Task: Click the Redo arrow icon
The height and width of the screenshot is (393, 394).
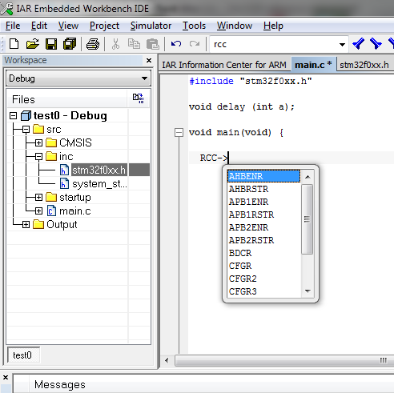Action: (195, 43)
